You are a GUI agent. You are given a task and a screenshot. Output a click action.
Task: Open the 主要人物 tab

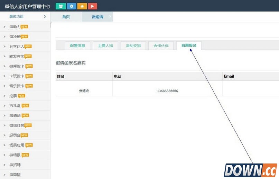pos(105,46)
